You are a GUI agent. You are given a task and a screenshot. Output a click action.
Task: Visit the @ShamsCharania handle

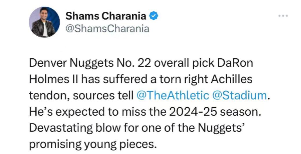coord(108,29)
